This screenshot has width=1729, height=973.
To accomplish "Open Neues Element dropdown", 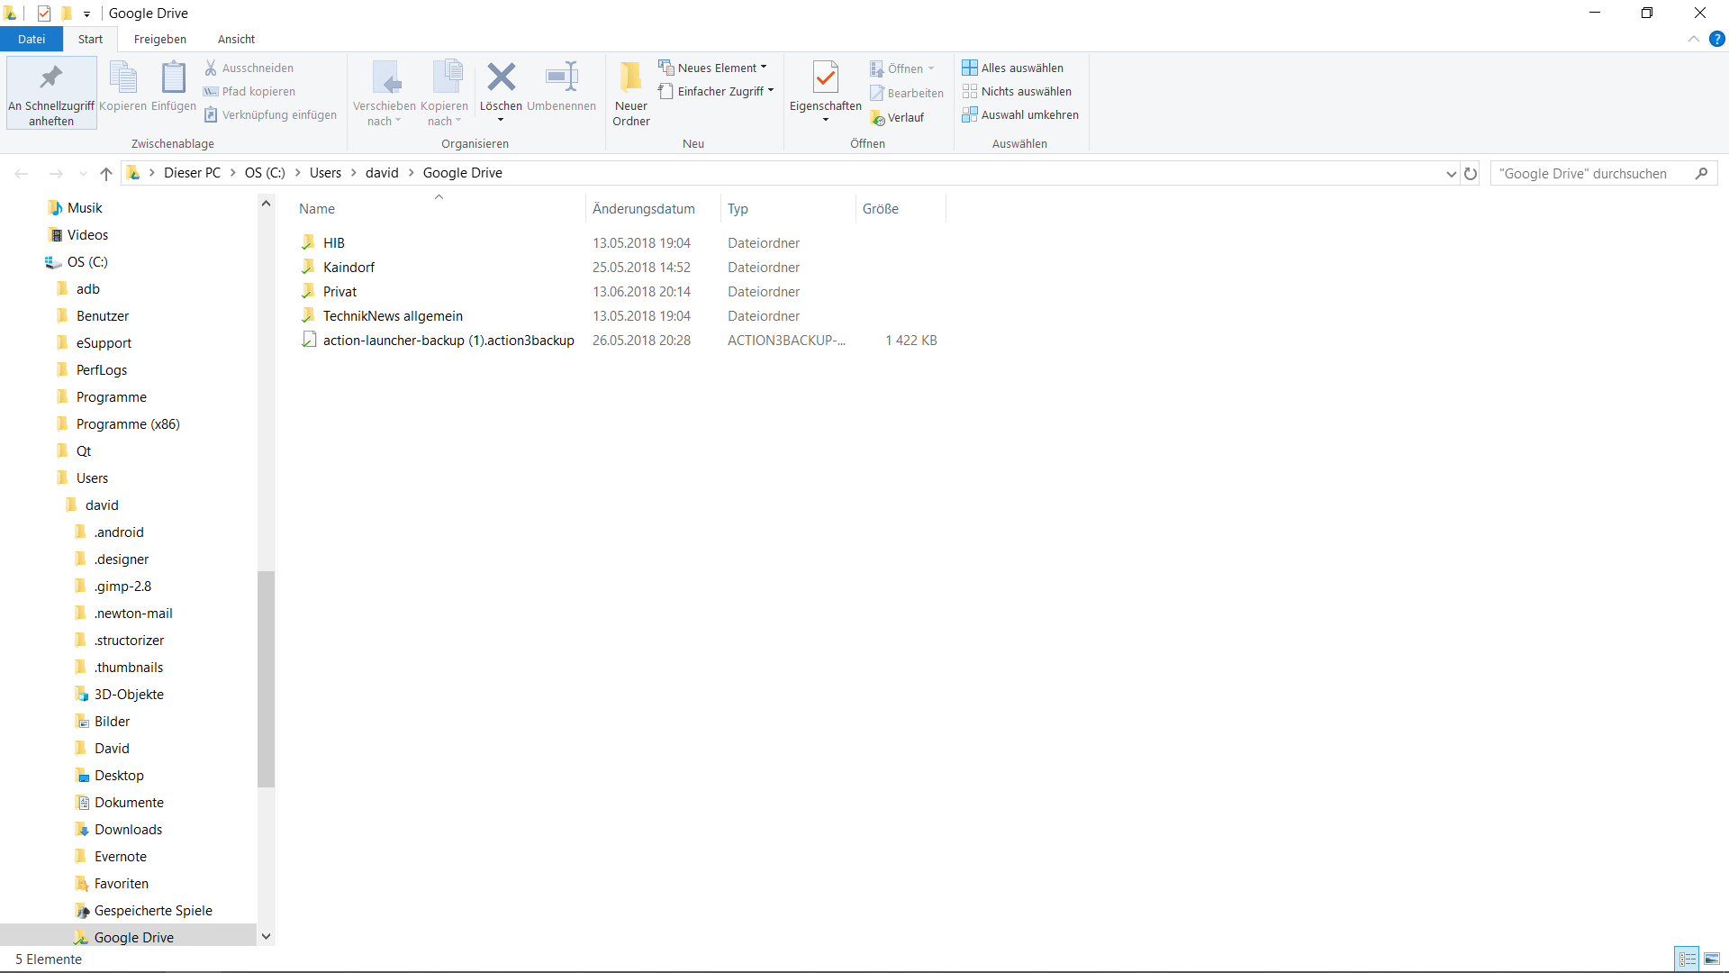I will pos(712,68).
